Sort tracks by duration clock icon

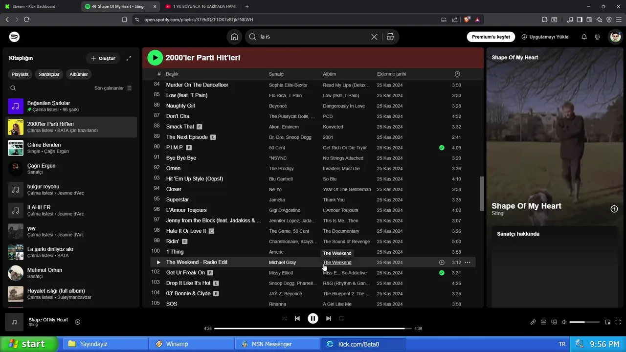(457, 74)
